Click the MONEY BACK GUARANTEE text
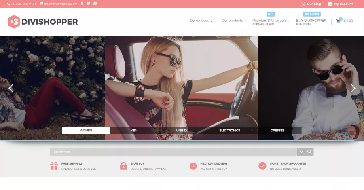This screenshot has width=364, height=190. tap(288, 164)
